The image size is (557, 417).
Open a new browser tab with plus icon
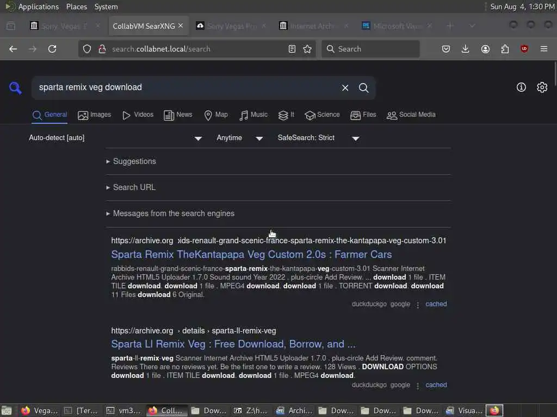(450, 26)
